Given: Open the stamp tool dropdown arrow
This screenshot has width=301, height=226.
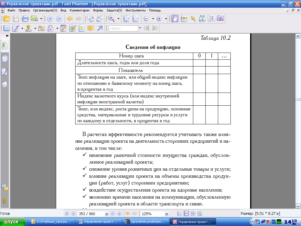Looking at the screenshot, I should [x=35, y=29].
